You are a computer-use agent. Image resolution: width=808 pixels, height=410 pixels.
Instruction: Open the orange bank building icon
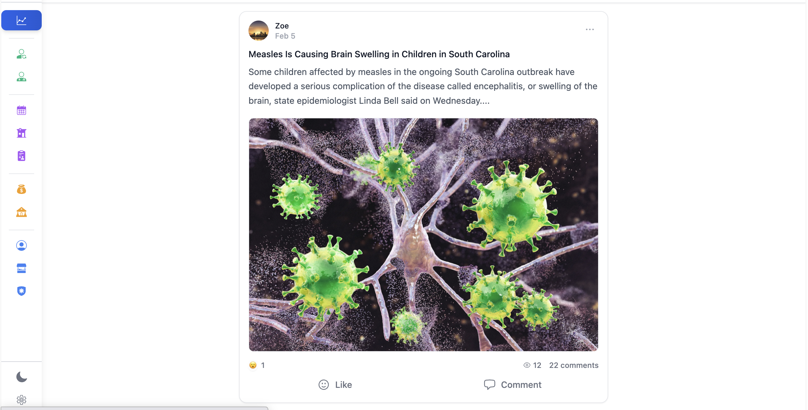pos(21,212)
